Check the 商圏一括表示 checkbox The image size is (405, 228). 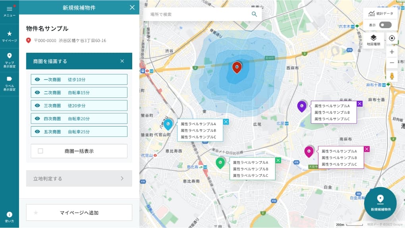pos(40,151)
